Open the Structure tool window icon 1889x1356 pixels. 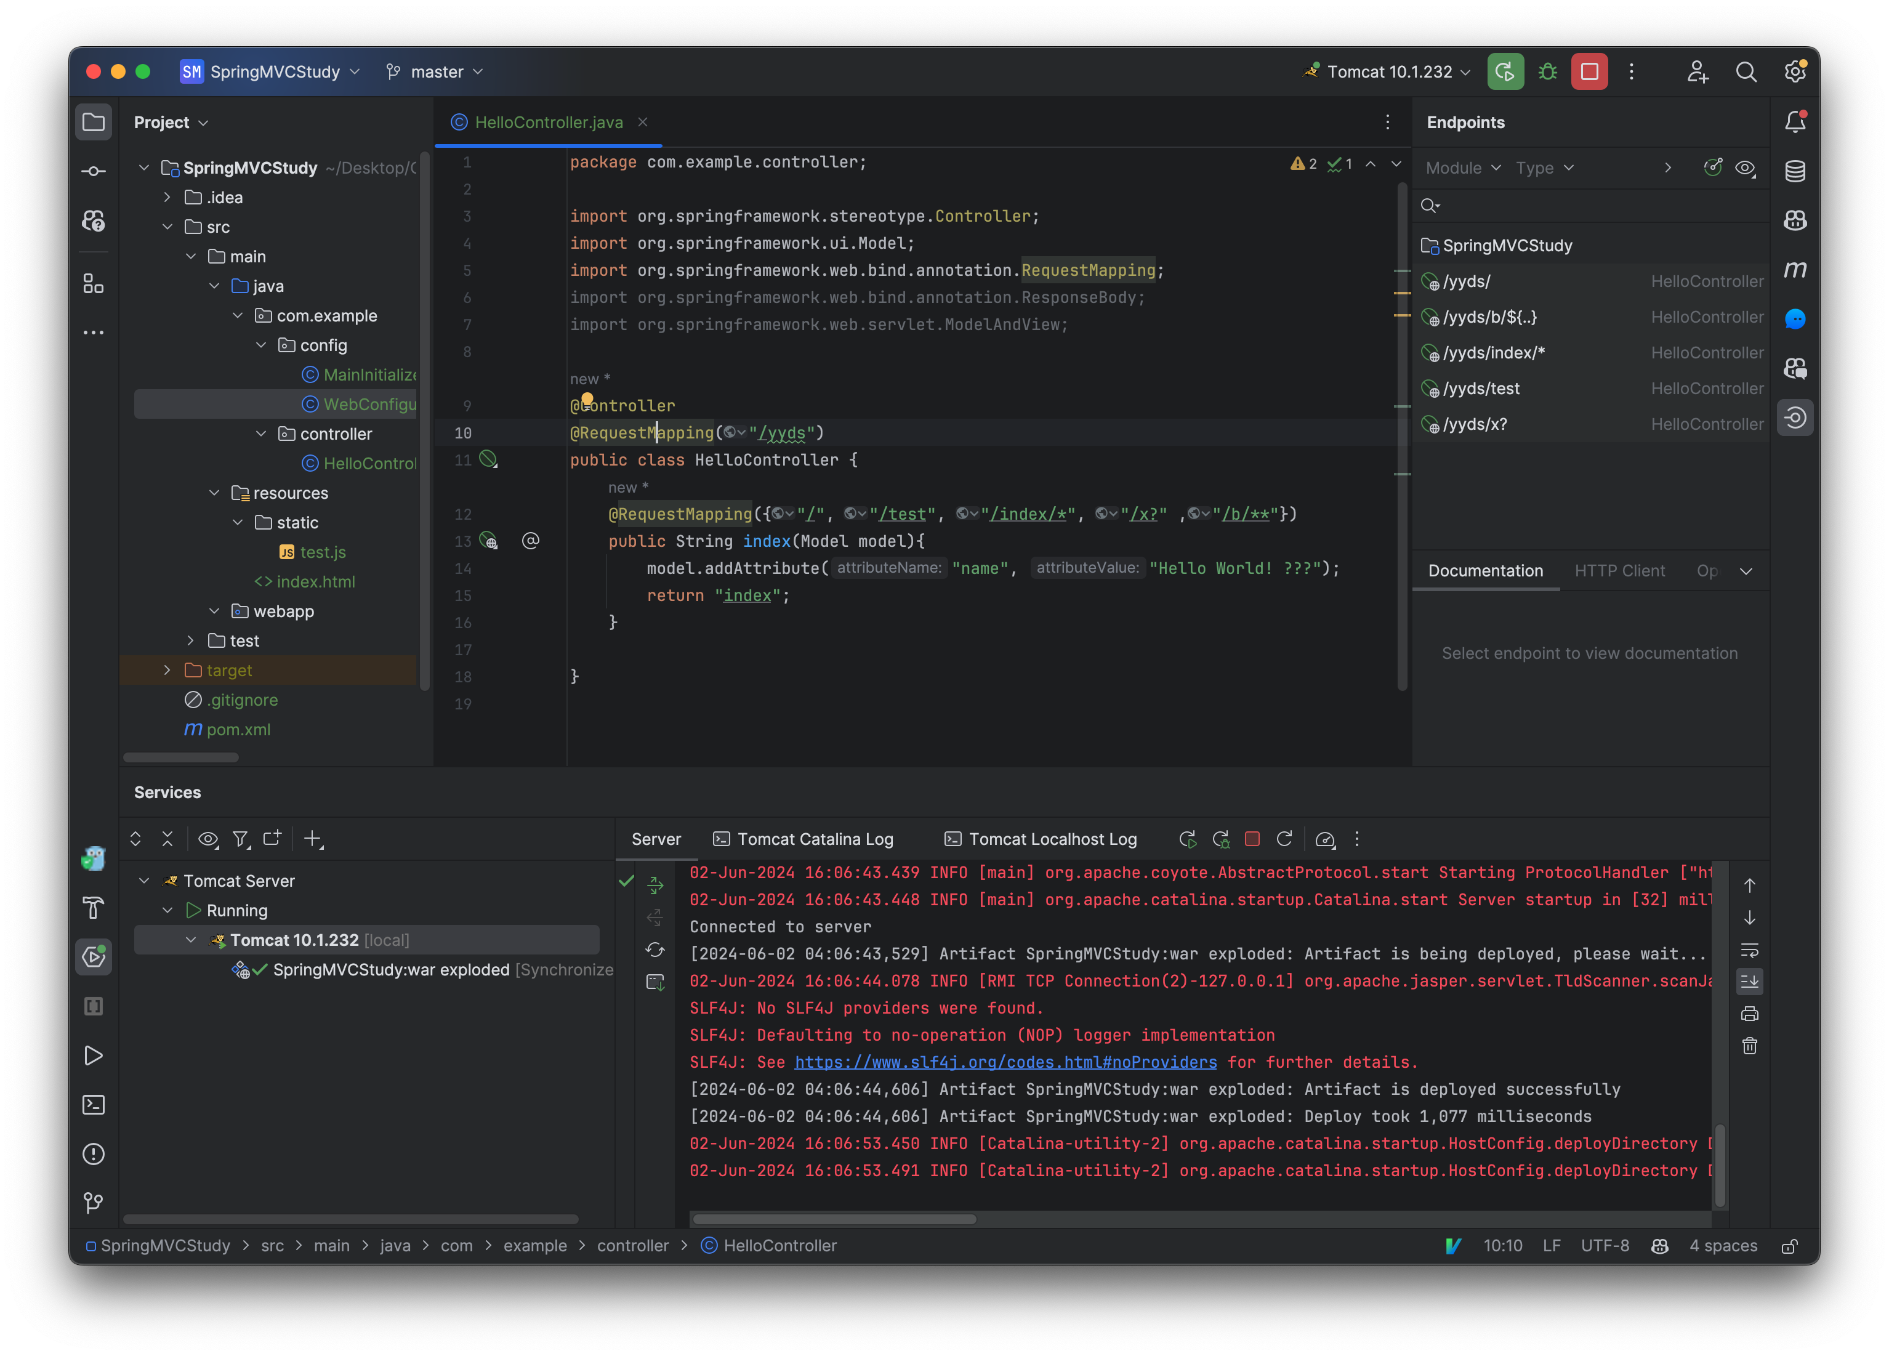point(94,284)
